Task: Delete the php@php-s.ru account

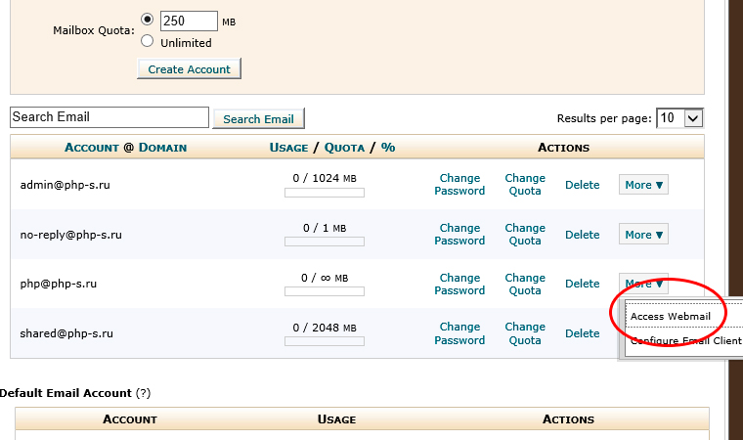Action: coord(583,284)
